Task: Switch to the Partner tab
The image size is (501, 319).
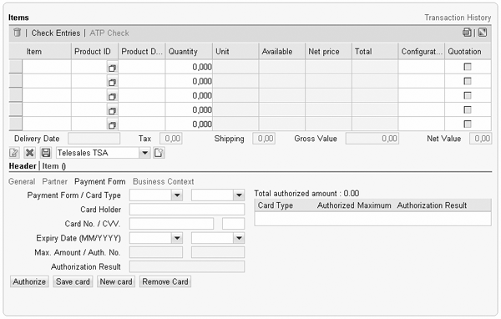Action: [54, 181]
